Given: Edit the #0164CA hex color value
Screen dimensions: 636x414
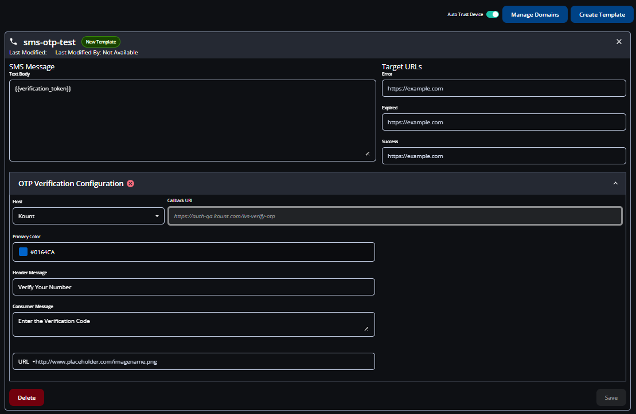Looking at the screenshot, I should 42,253.
